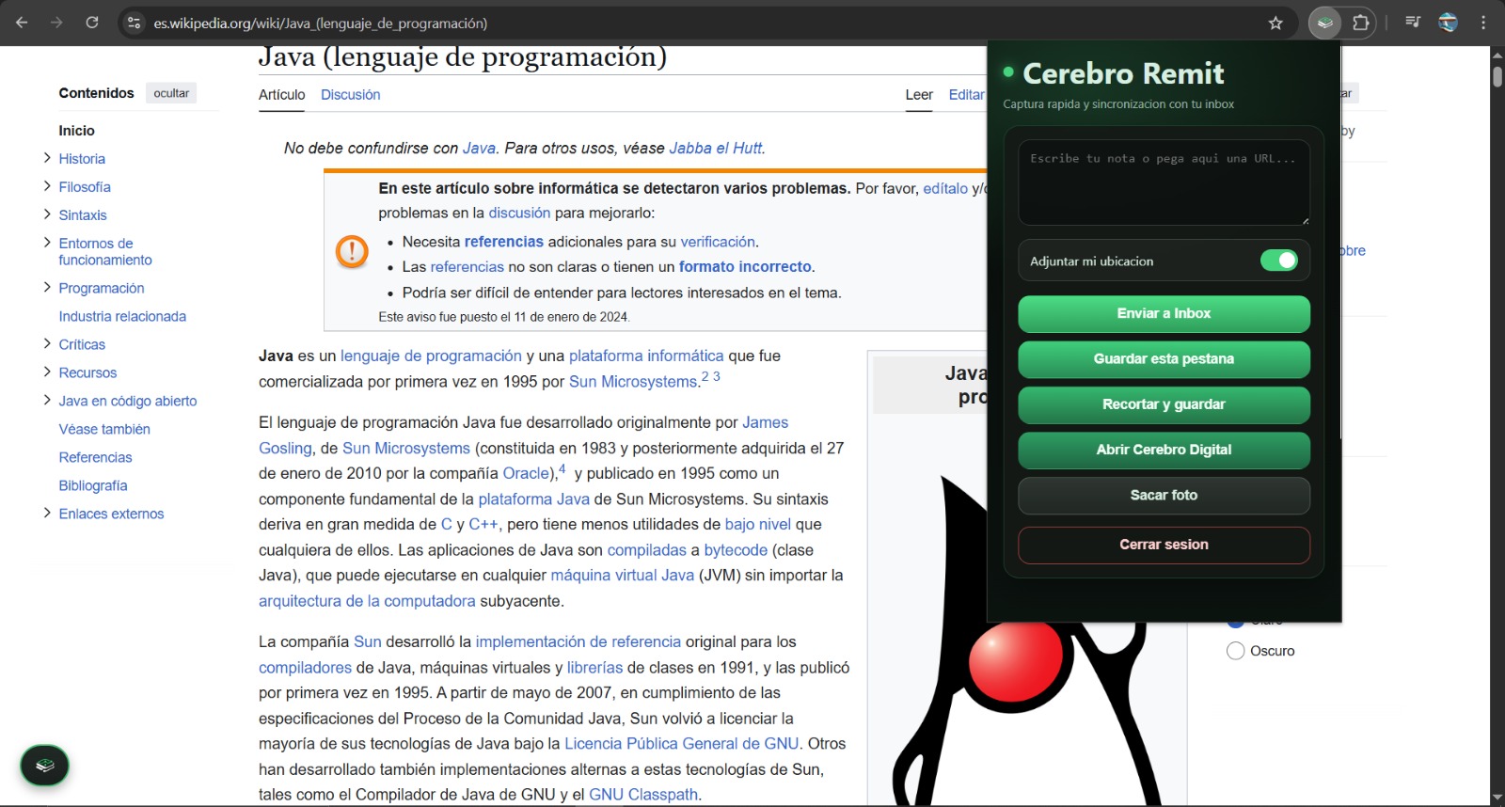Click the Cerrar sesion button
This screenshot has height=807, width=1505.
1164,545
